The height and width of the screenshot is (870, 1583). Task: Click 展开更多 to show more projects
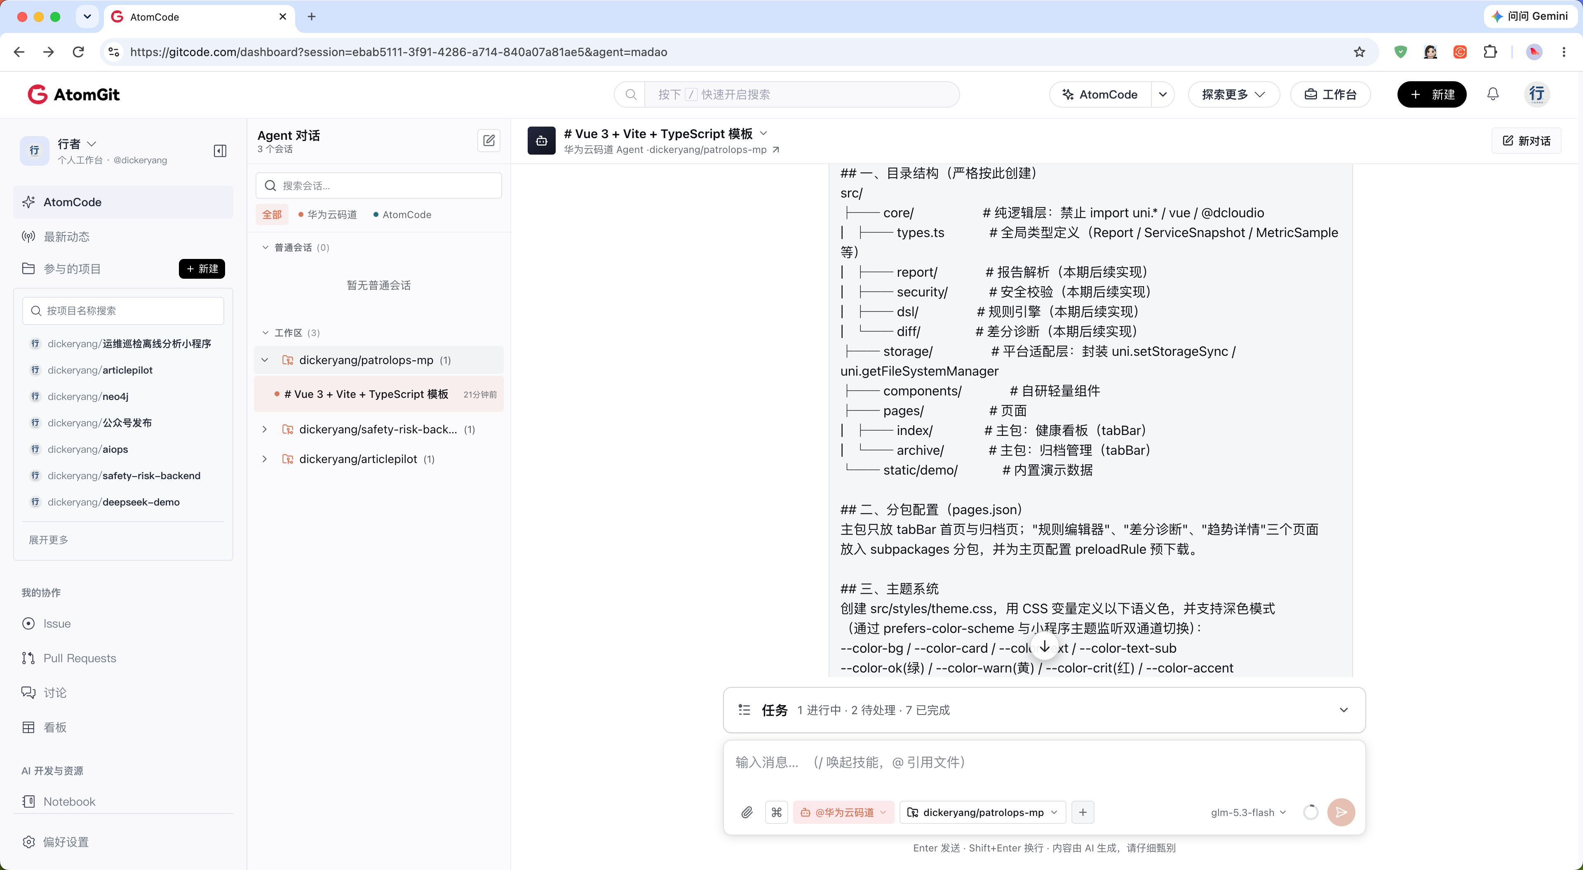point(49,540)
